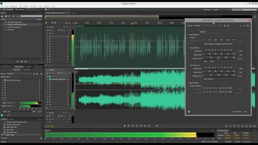Open Effects Rack Presets dropdown
The width and height of the screenshot is (258, 145).
click(x=19, y=74)
